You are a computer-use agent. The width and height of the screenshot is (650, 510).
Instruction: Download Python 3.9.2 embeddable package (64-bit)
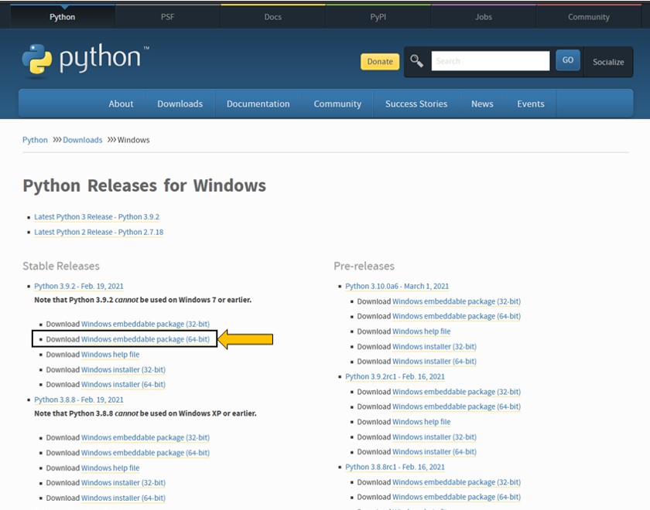tap(145, 339)
